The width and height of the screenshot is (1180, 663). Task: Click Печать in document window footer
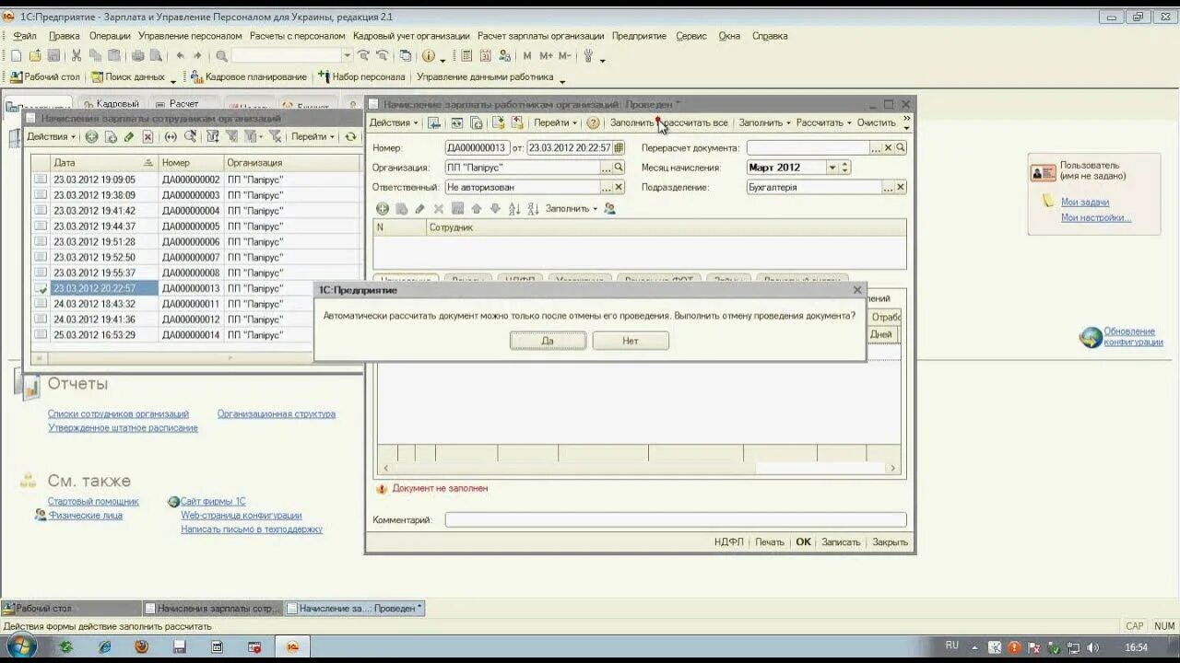[x=770, y=542]
